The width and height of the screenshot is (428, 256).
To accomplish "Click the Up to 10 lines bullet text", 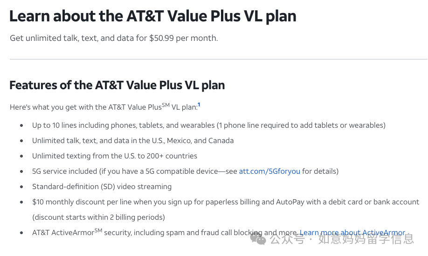I will pos(209,125).
